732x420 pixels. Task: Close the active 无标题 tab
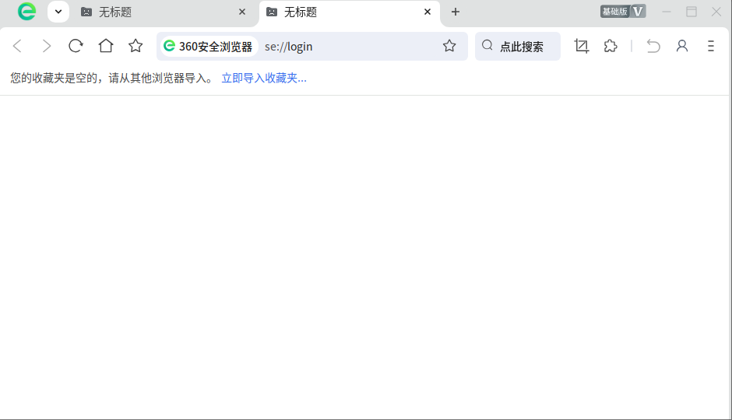coord(428,12)
